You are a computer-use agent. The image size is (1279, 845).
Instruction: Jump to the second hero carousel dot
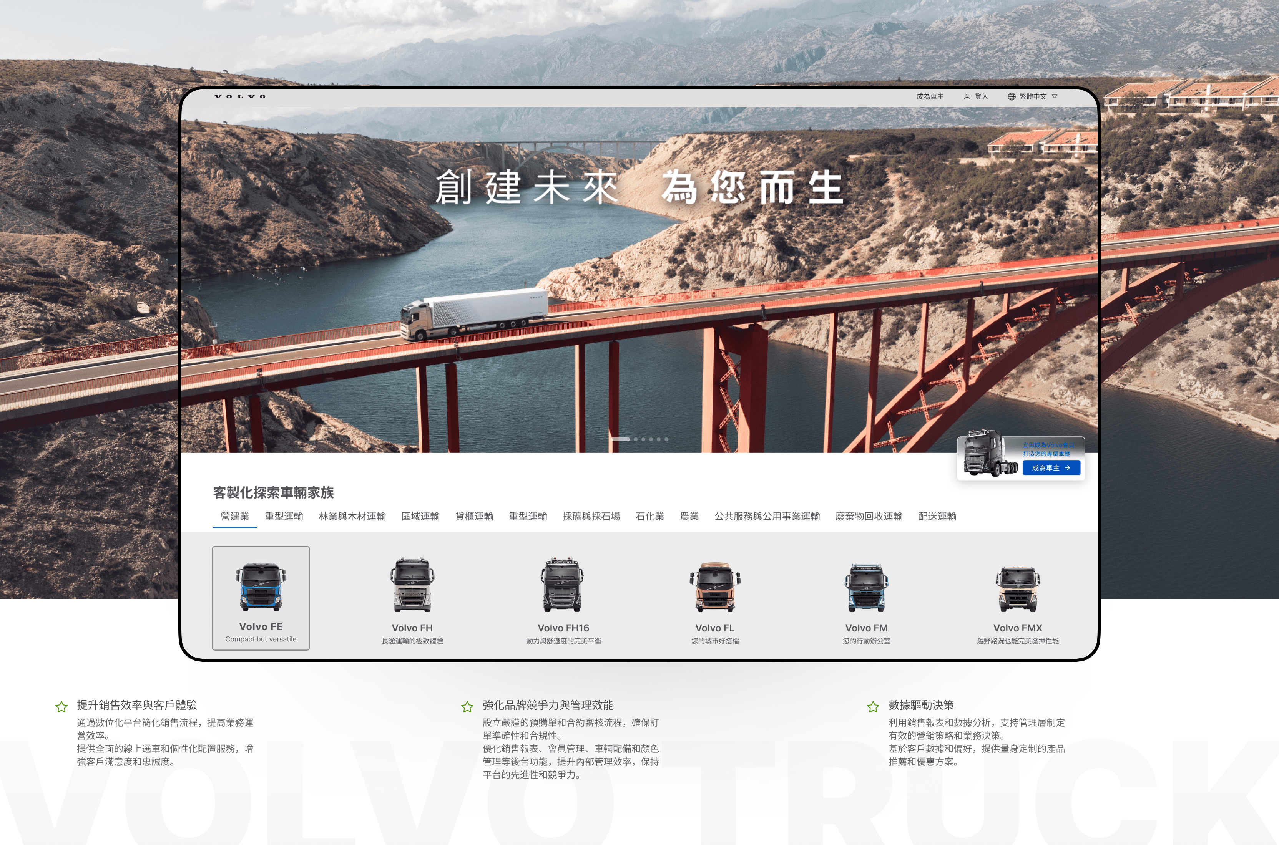[x=636, y=439]
